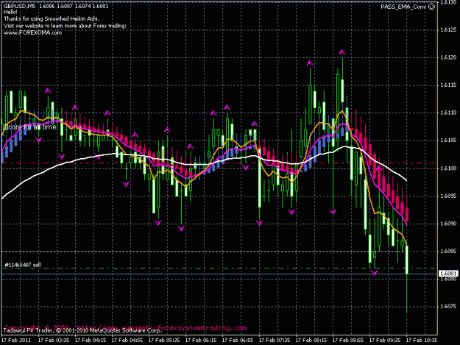The height and width of the screenshot is (345, 460).
Task: Click the 1.6075 price scale label
Action: tap(448, 306)
